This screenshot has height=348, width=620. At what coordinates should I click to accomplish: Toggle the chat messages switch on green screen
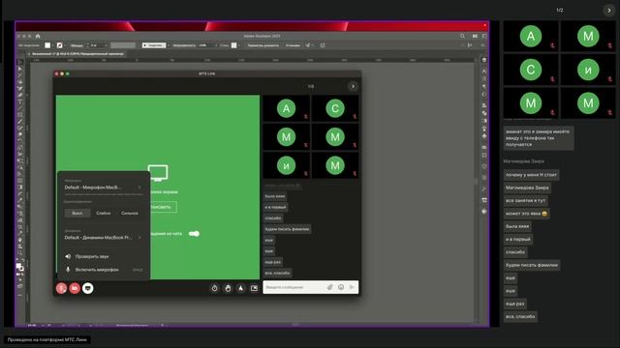[194, 234]
